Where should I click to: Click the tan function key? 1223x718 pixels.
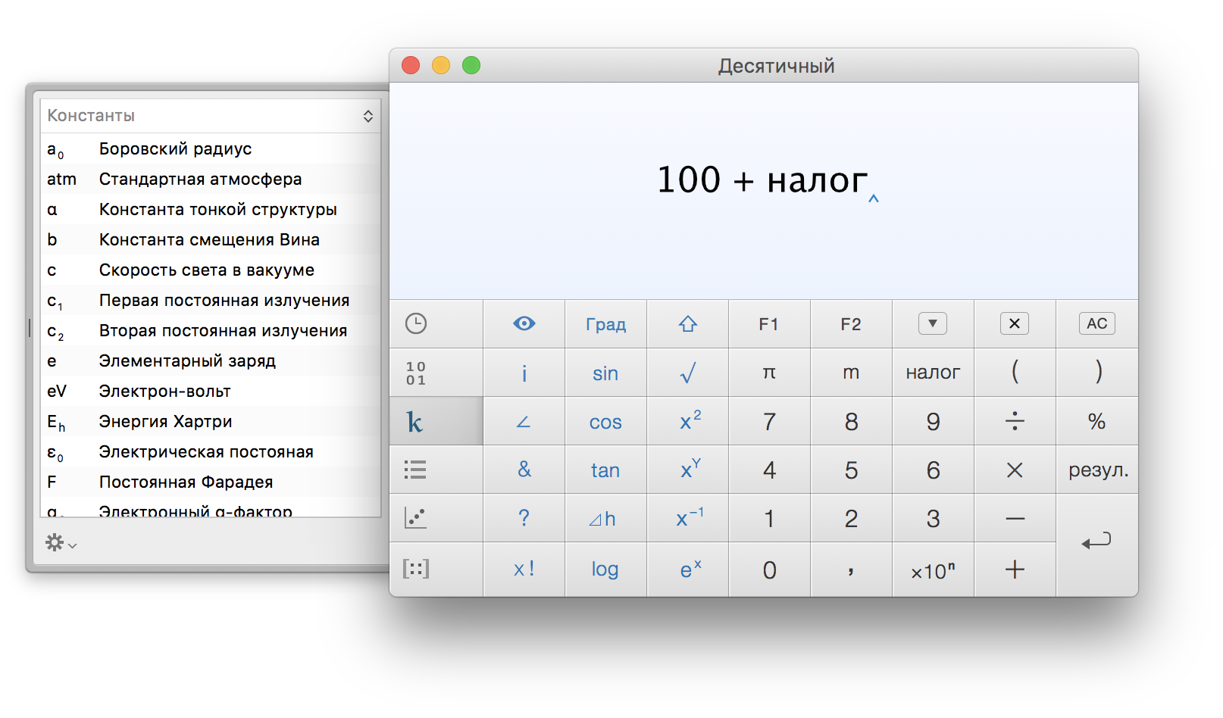606,470
